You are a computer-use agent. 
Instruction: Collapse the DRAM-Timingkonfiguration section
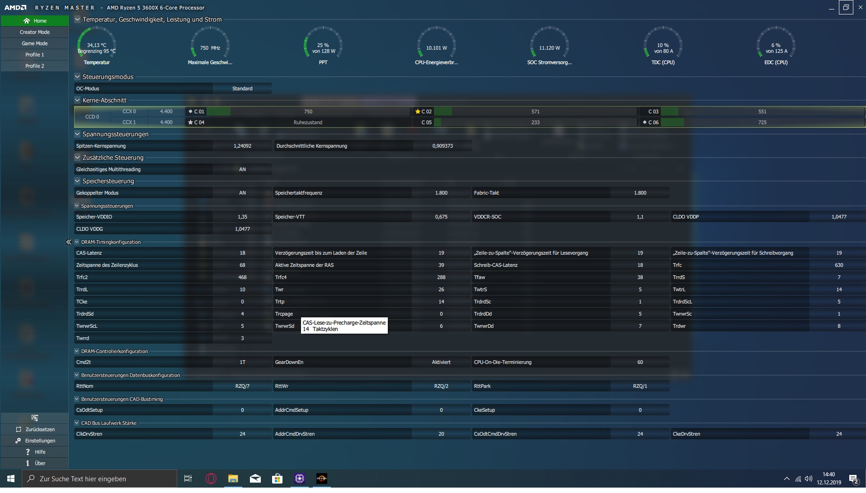pos(77,242)
